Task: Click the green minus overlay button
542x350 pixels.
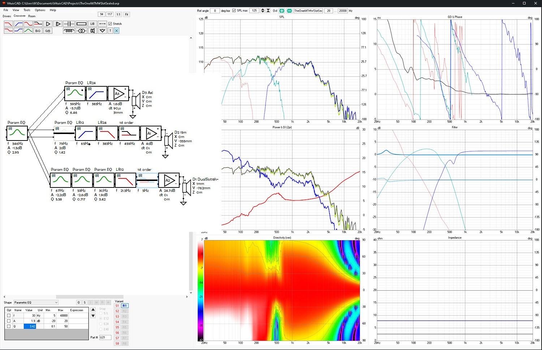Action: tap(289, 11)
